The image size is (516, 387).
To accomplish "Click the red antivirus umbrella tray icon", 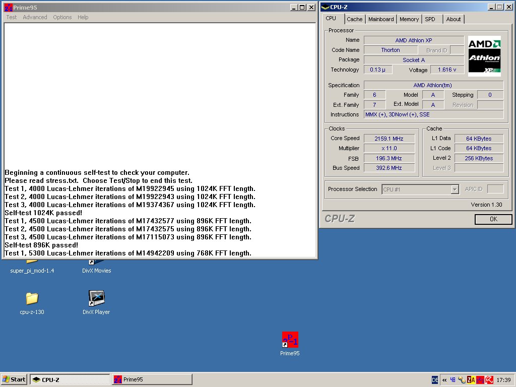I will click(x=489, y=380).
